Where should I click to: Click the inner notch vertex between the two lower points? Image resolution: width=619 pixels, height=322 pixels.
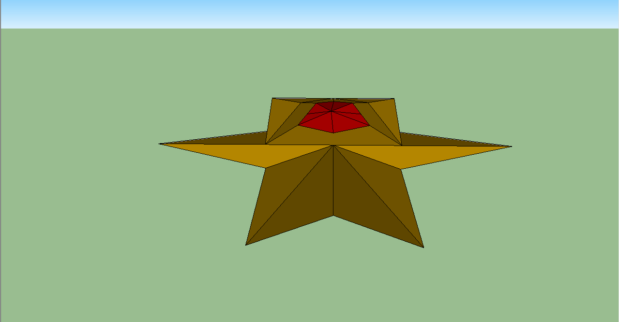pyautogui.click(x=333, y=216)
